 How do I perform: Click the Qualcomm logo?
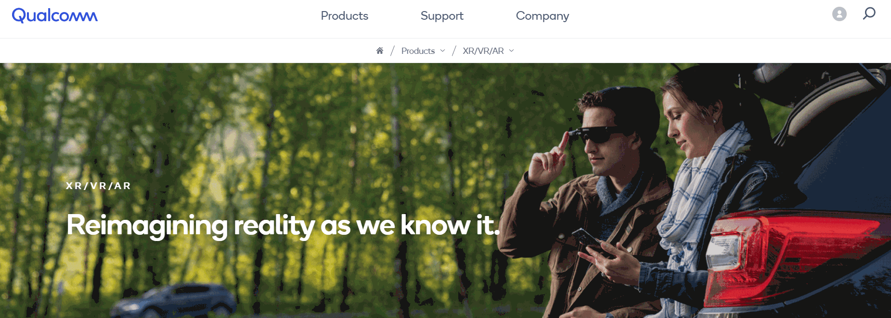coord(55,15)
